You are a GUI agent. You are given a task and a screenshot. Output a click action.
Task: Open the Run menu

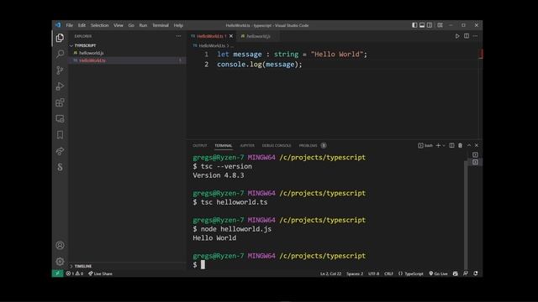pos(143,25)
